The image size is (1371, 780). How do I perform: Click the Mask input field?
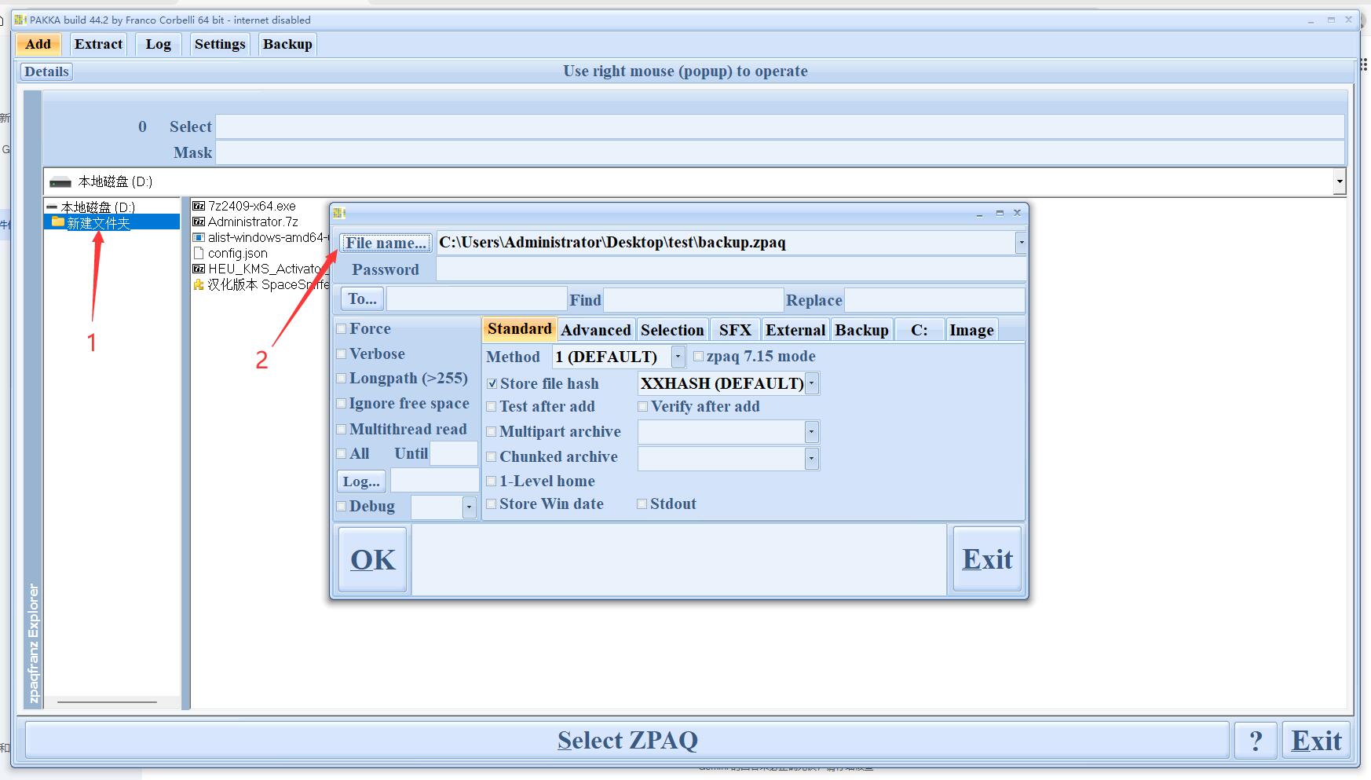[x=781, y=152]
